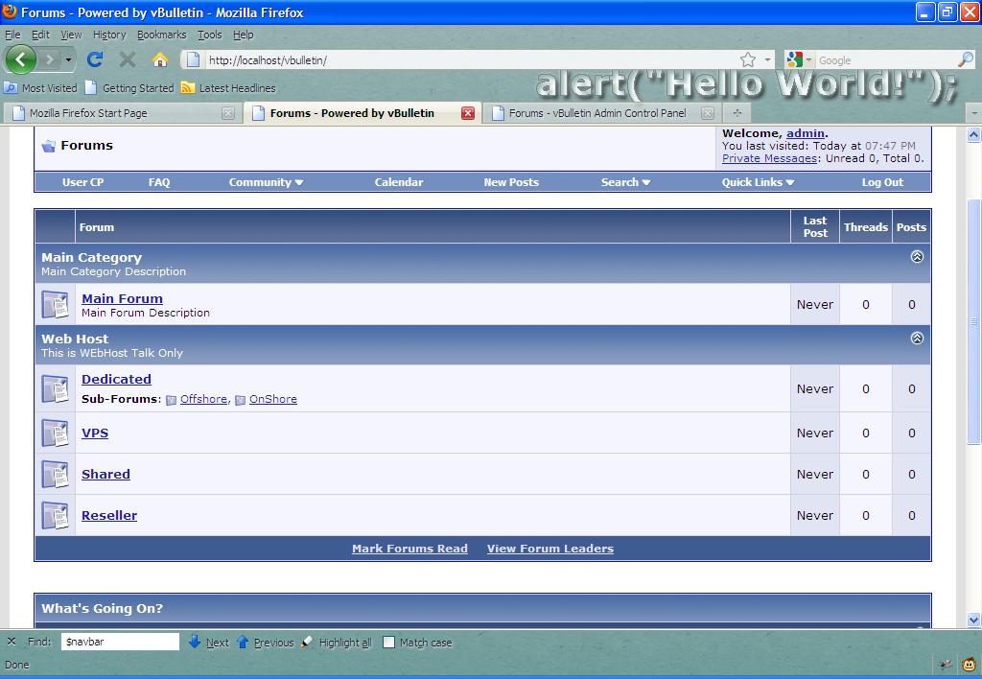The height and width of the screenshot is (679, 982).
Task: Click the Forums folder icon in breadcrumb
Action: (48, 147)
